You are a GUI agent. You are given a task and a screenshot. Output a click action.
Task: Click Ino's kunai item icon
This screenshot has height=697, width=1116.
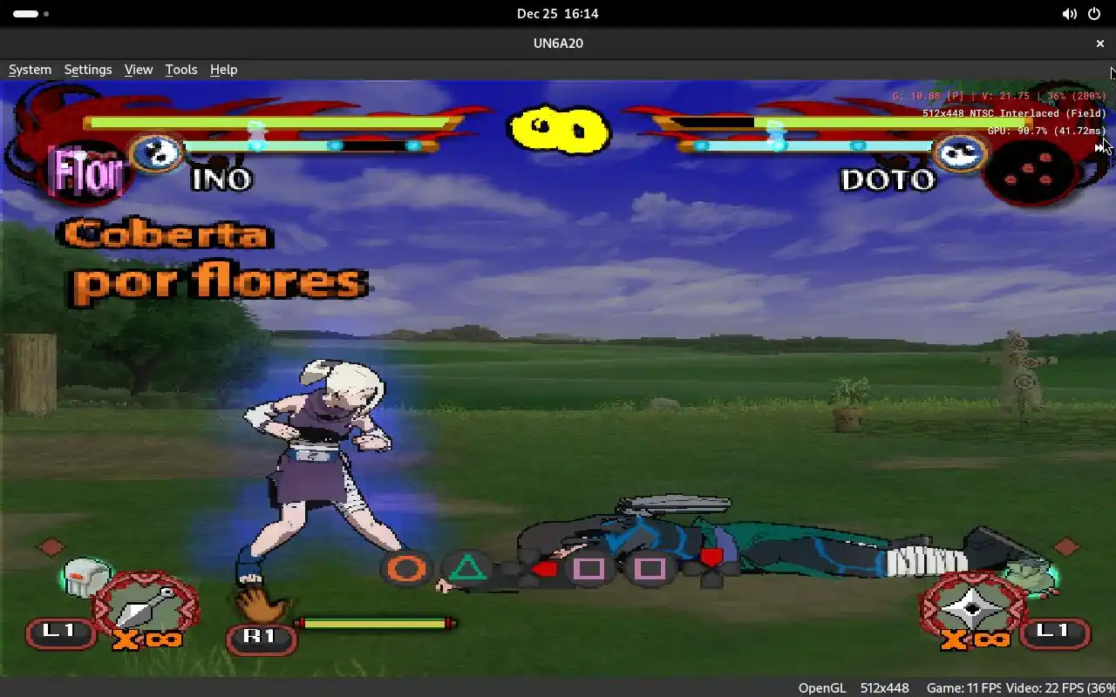[x=148, y=606]
